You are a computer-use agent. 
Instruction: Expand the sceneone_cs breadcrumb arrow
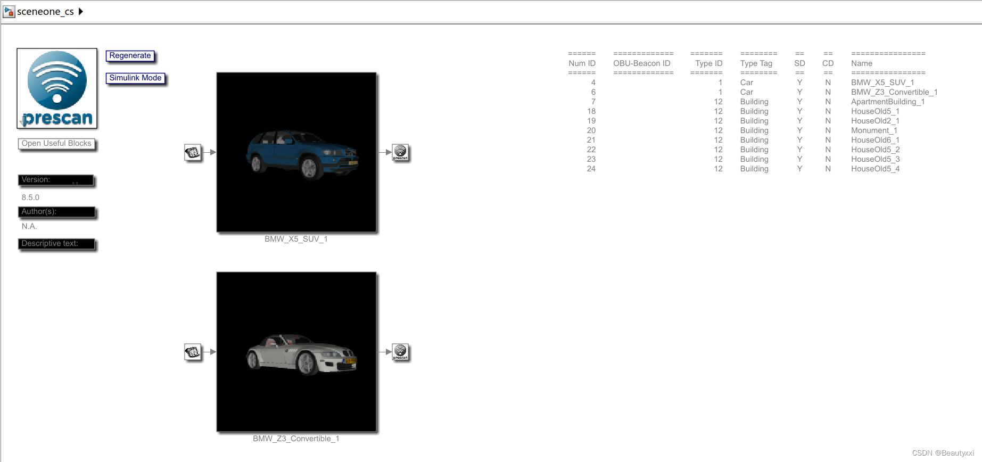click(x=80, y=11)
